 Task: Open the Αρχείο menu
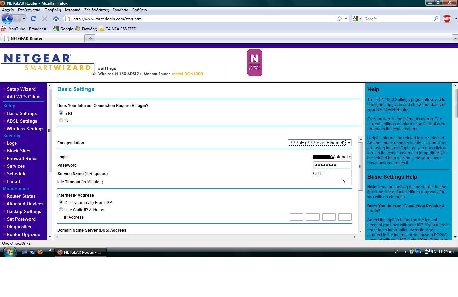pyautogui.click(x=8, y=10)
